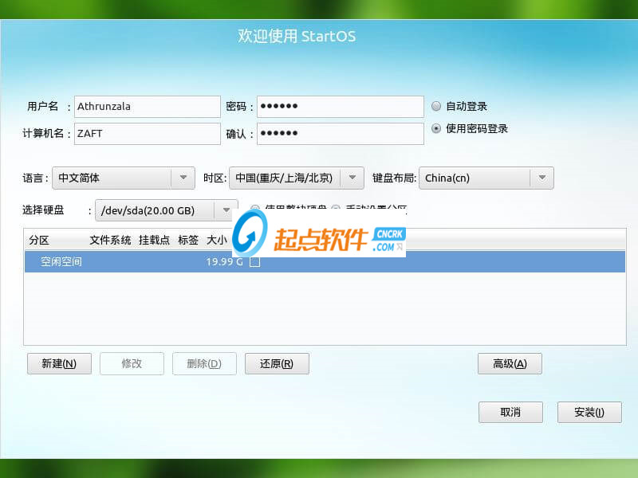Select the 空闲空间 partition row
The height and width of the screenshot is (478, 638).
point(325,262)
